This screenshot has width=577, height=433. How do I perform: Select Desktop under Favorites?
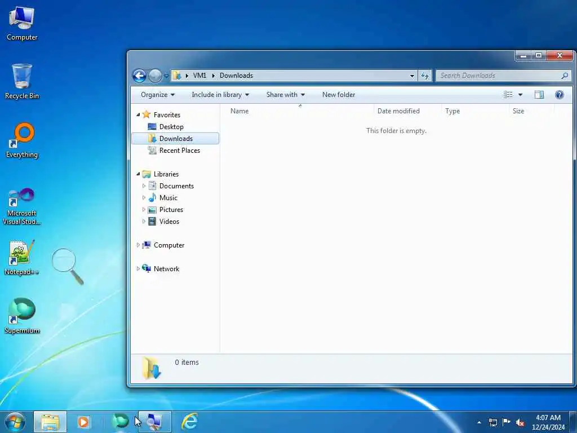171,127
